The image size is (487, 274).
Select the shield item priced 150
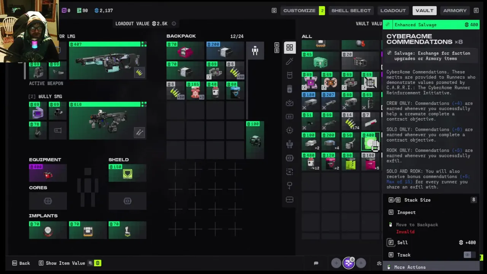tap(127, 173)
